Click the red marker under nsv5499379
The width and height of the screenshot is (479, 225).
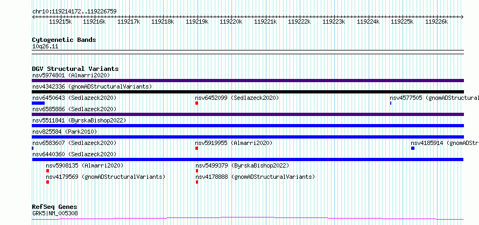(x=197, y=171)
